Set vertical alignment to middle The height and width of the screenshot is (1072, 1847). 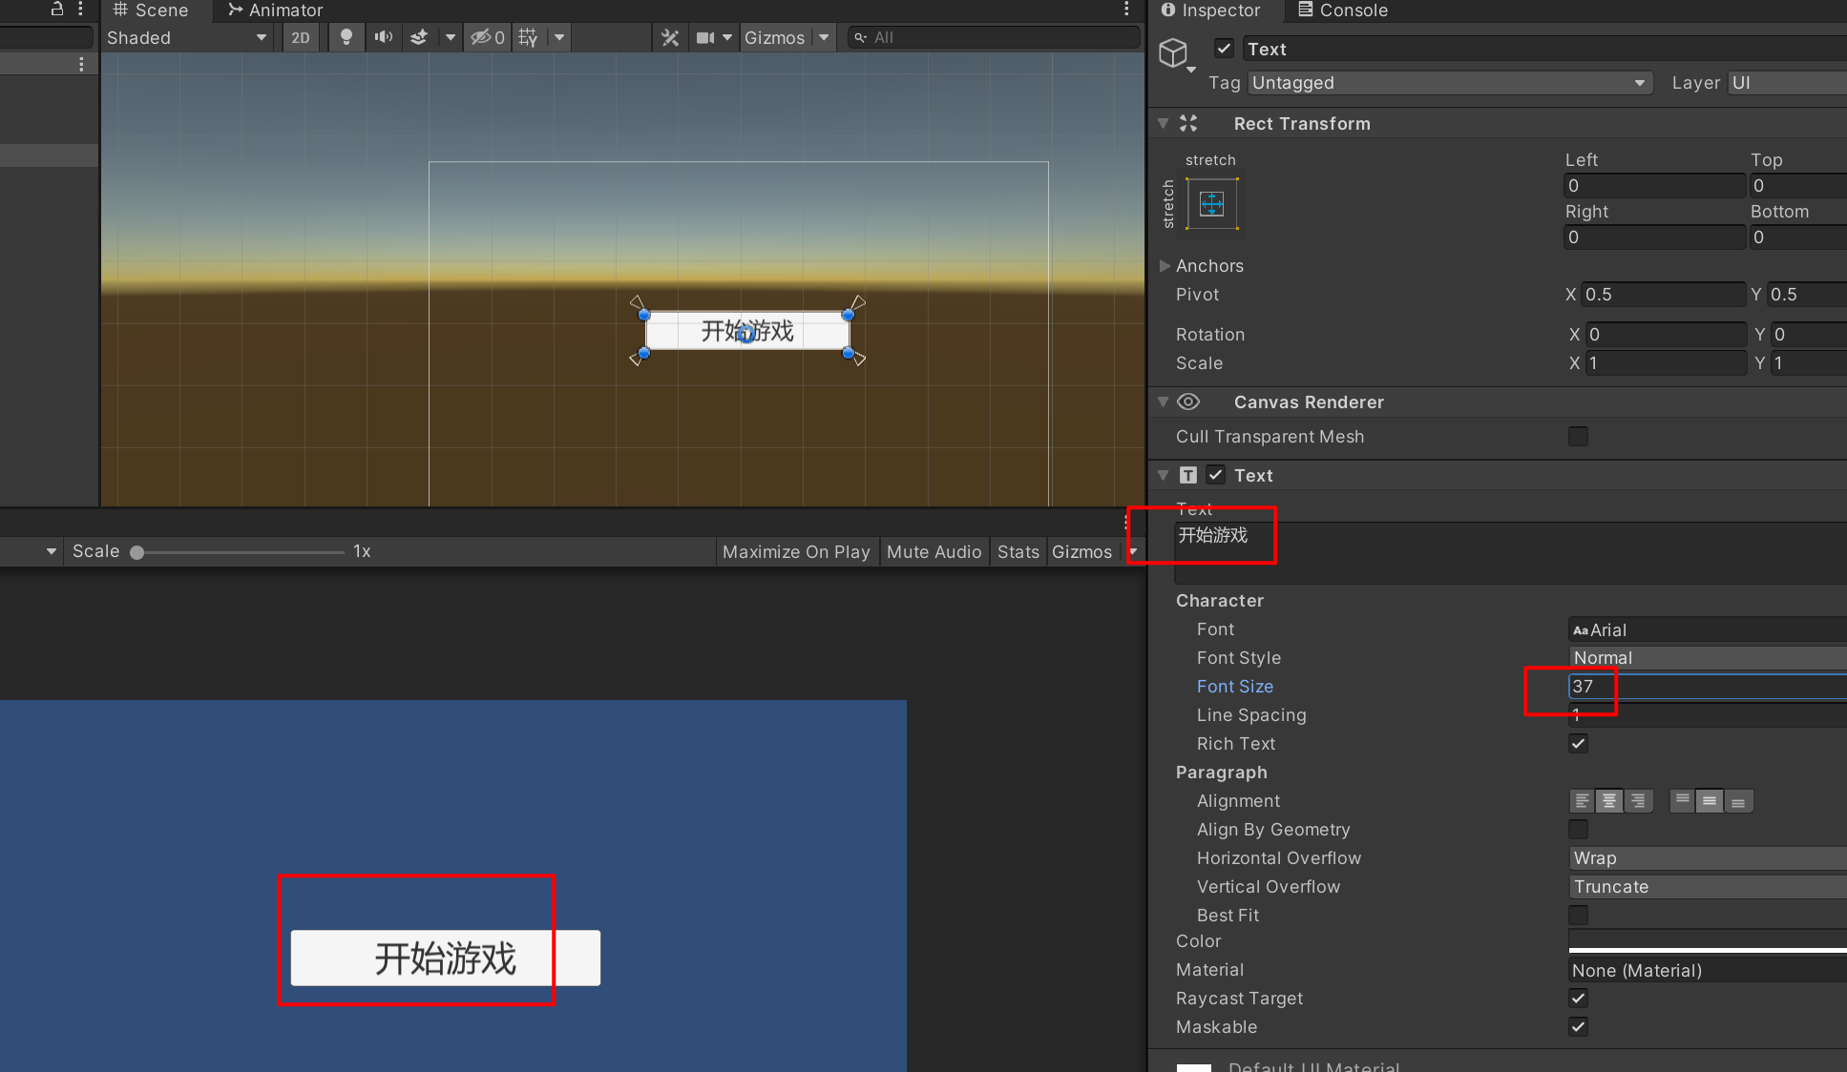(1710, 801)
